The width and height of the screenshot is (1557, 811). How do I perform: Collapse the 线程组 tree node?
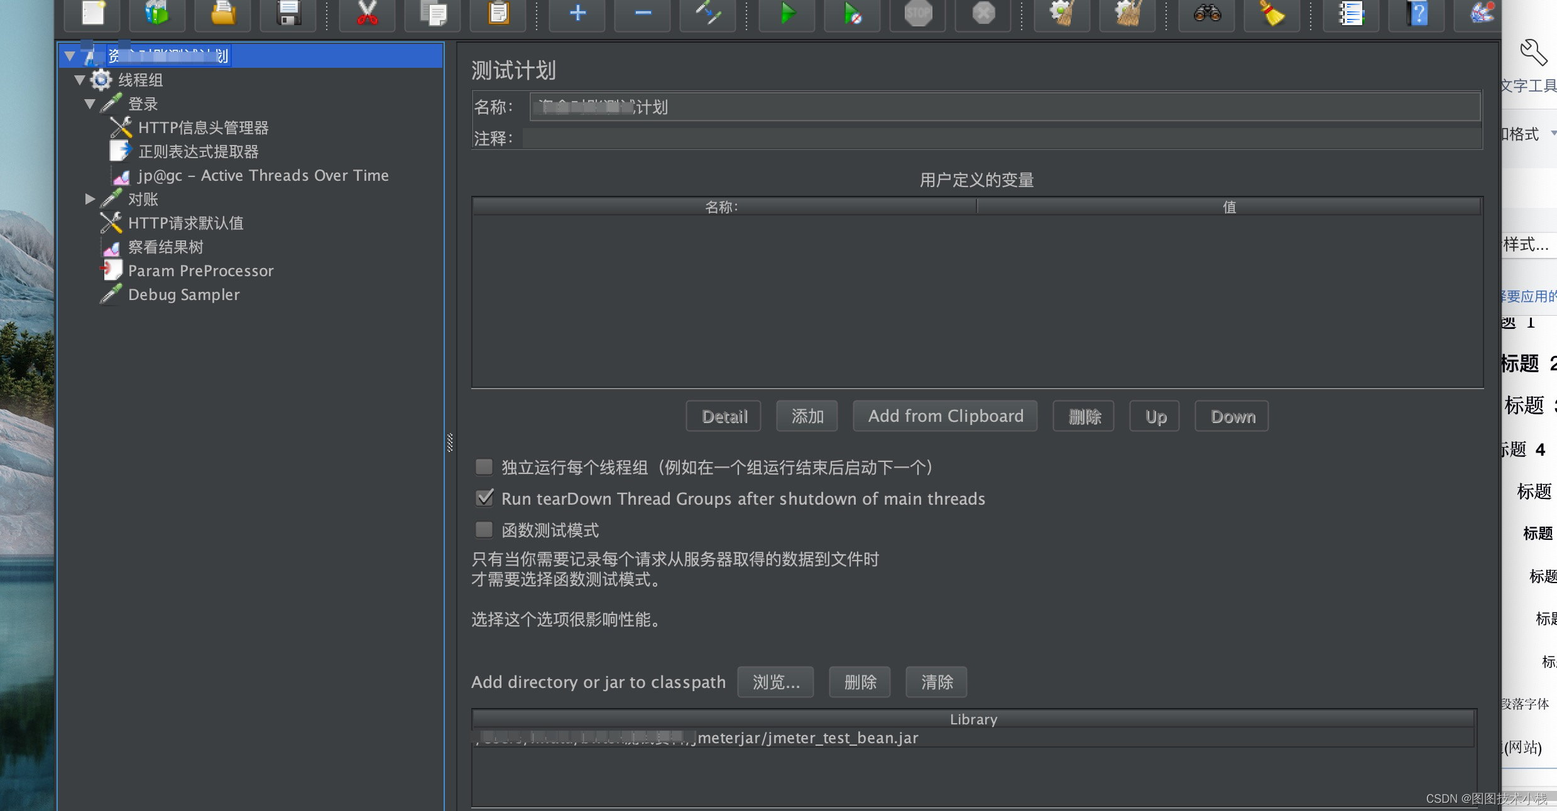[80, 80]
